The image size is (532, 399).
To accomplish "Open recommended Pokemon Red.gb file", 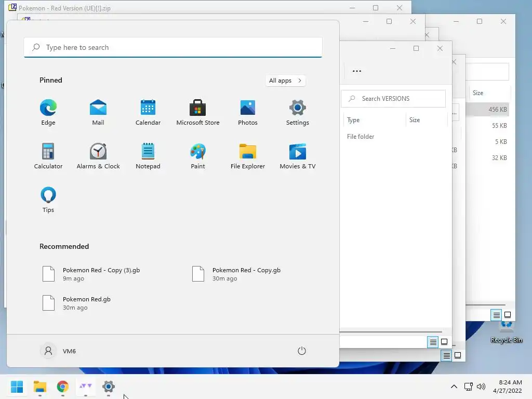I will point(76,303).
